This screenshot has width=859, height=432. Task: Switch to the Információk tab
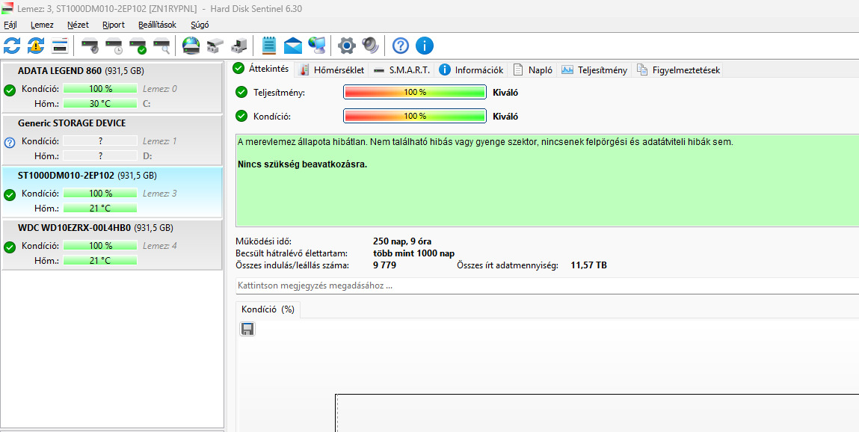tap(470, 70)
